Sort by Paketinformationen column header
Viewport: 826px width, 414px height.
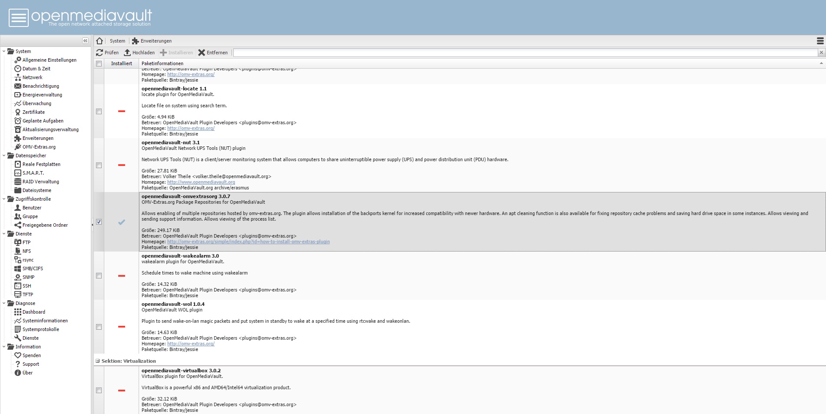pyautogui.click(x=482, y=63)
